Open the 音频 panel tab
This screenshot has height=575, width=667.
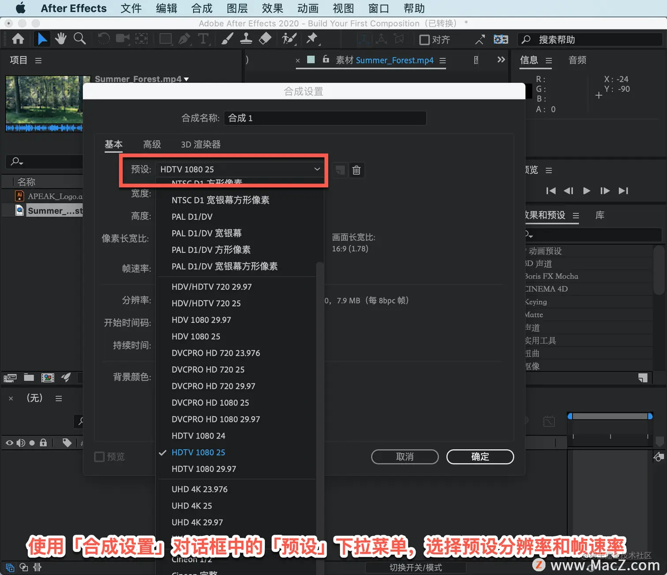[x=577, y=60]
